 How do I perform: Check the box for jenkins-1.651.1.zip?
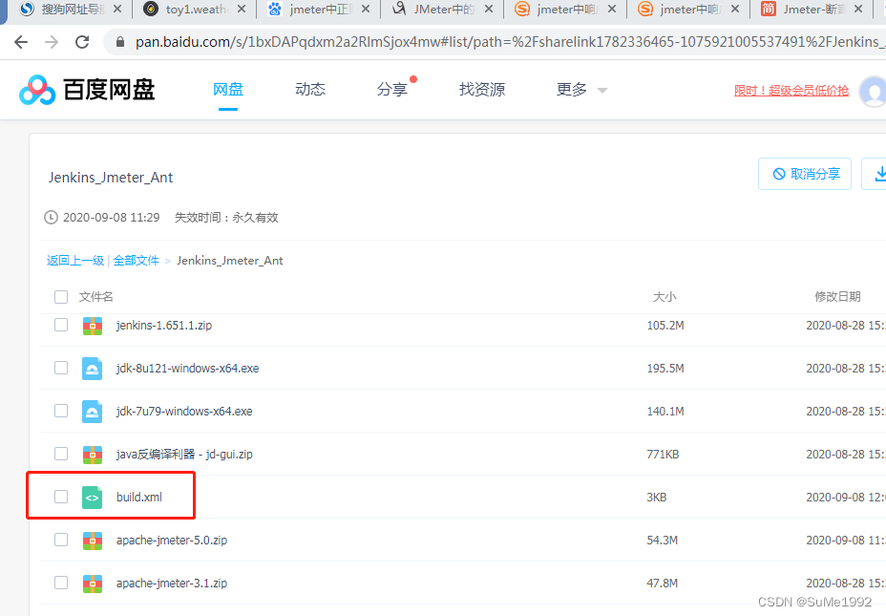(x=61, y=325)
